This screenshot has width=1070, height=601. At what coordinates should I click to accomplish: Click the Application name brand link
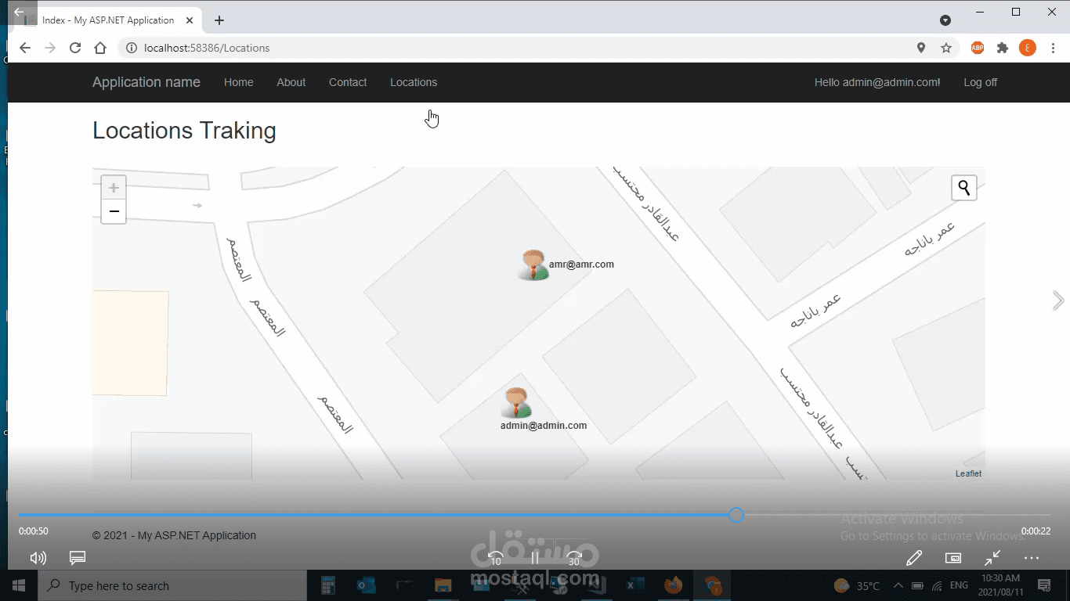[x=146, y=82]
